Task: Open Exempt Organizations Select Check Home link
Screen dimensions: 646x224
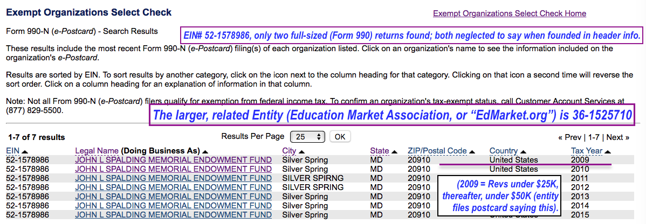Action: tap(510, 13)
